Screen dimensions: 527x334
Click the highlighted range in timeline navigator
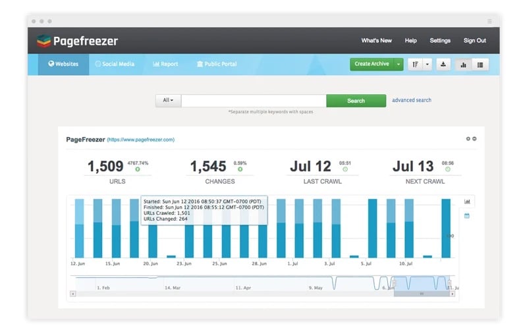[x=422, y=283]
